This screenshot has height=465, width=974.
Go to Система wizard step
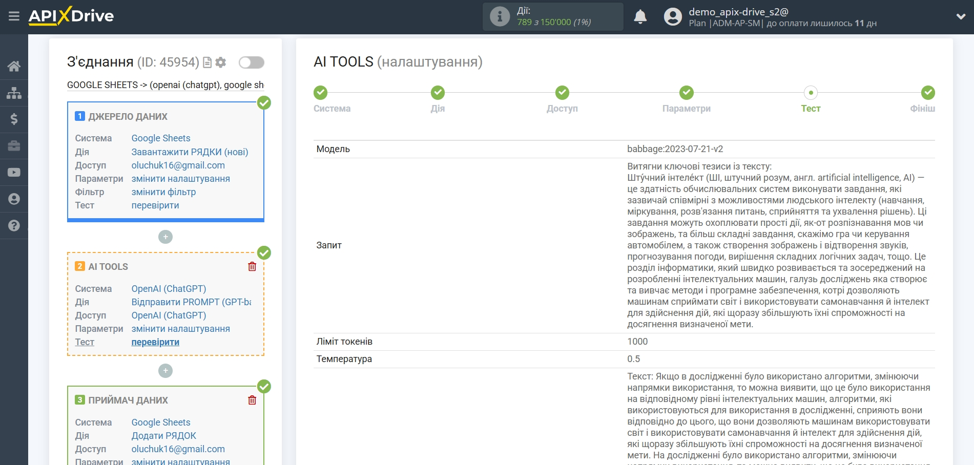(x=321, y=93)
